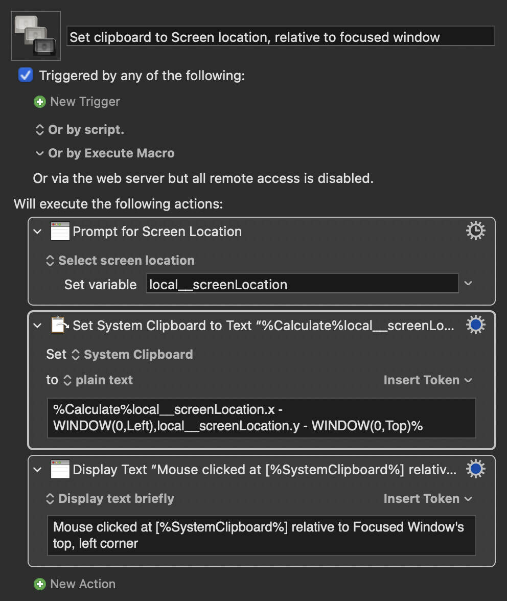Screen dimensions: 507x601
Task: Collapse the Prompt for Screen Location action
Action: (x=37, y=232)
